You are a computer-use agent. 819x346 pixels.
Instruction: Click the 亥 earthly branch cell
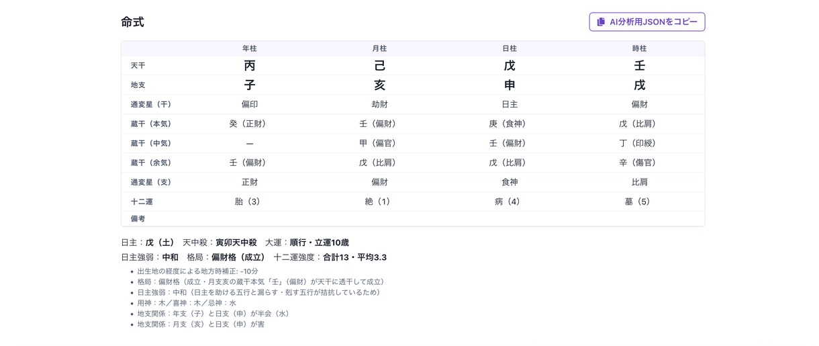[380, 85]
